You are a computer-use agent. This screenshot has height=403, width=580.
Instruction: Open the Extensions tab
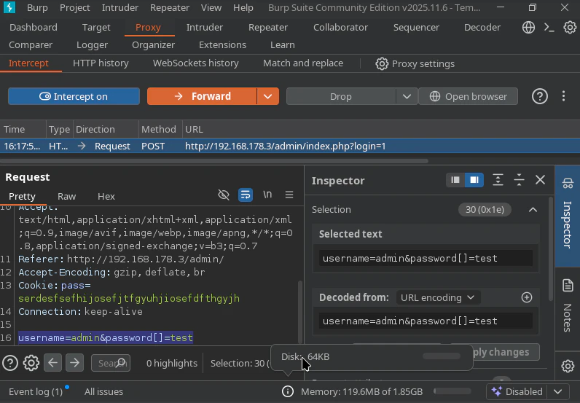[x=222, y=44]
